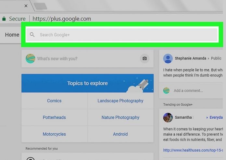Viewport: 226px width, 160px height.
Task: Open the Comics topic
Action: [x=54, y=101]
